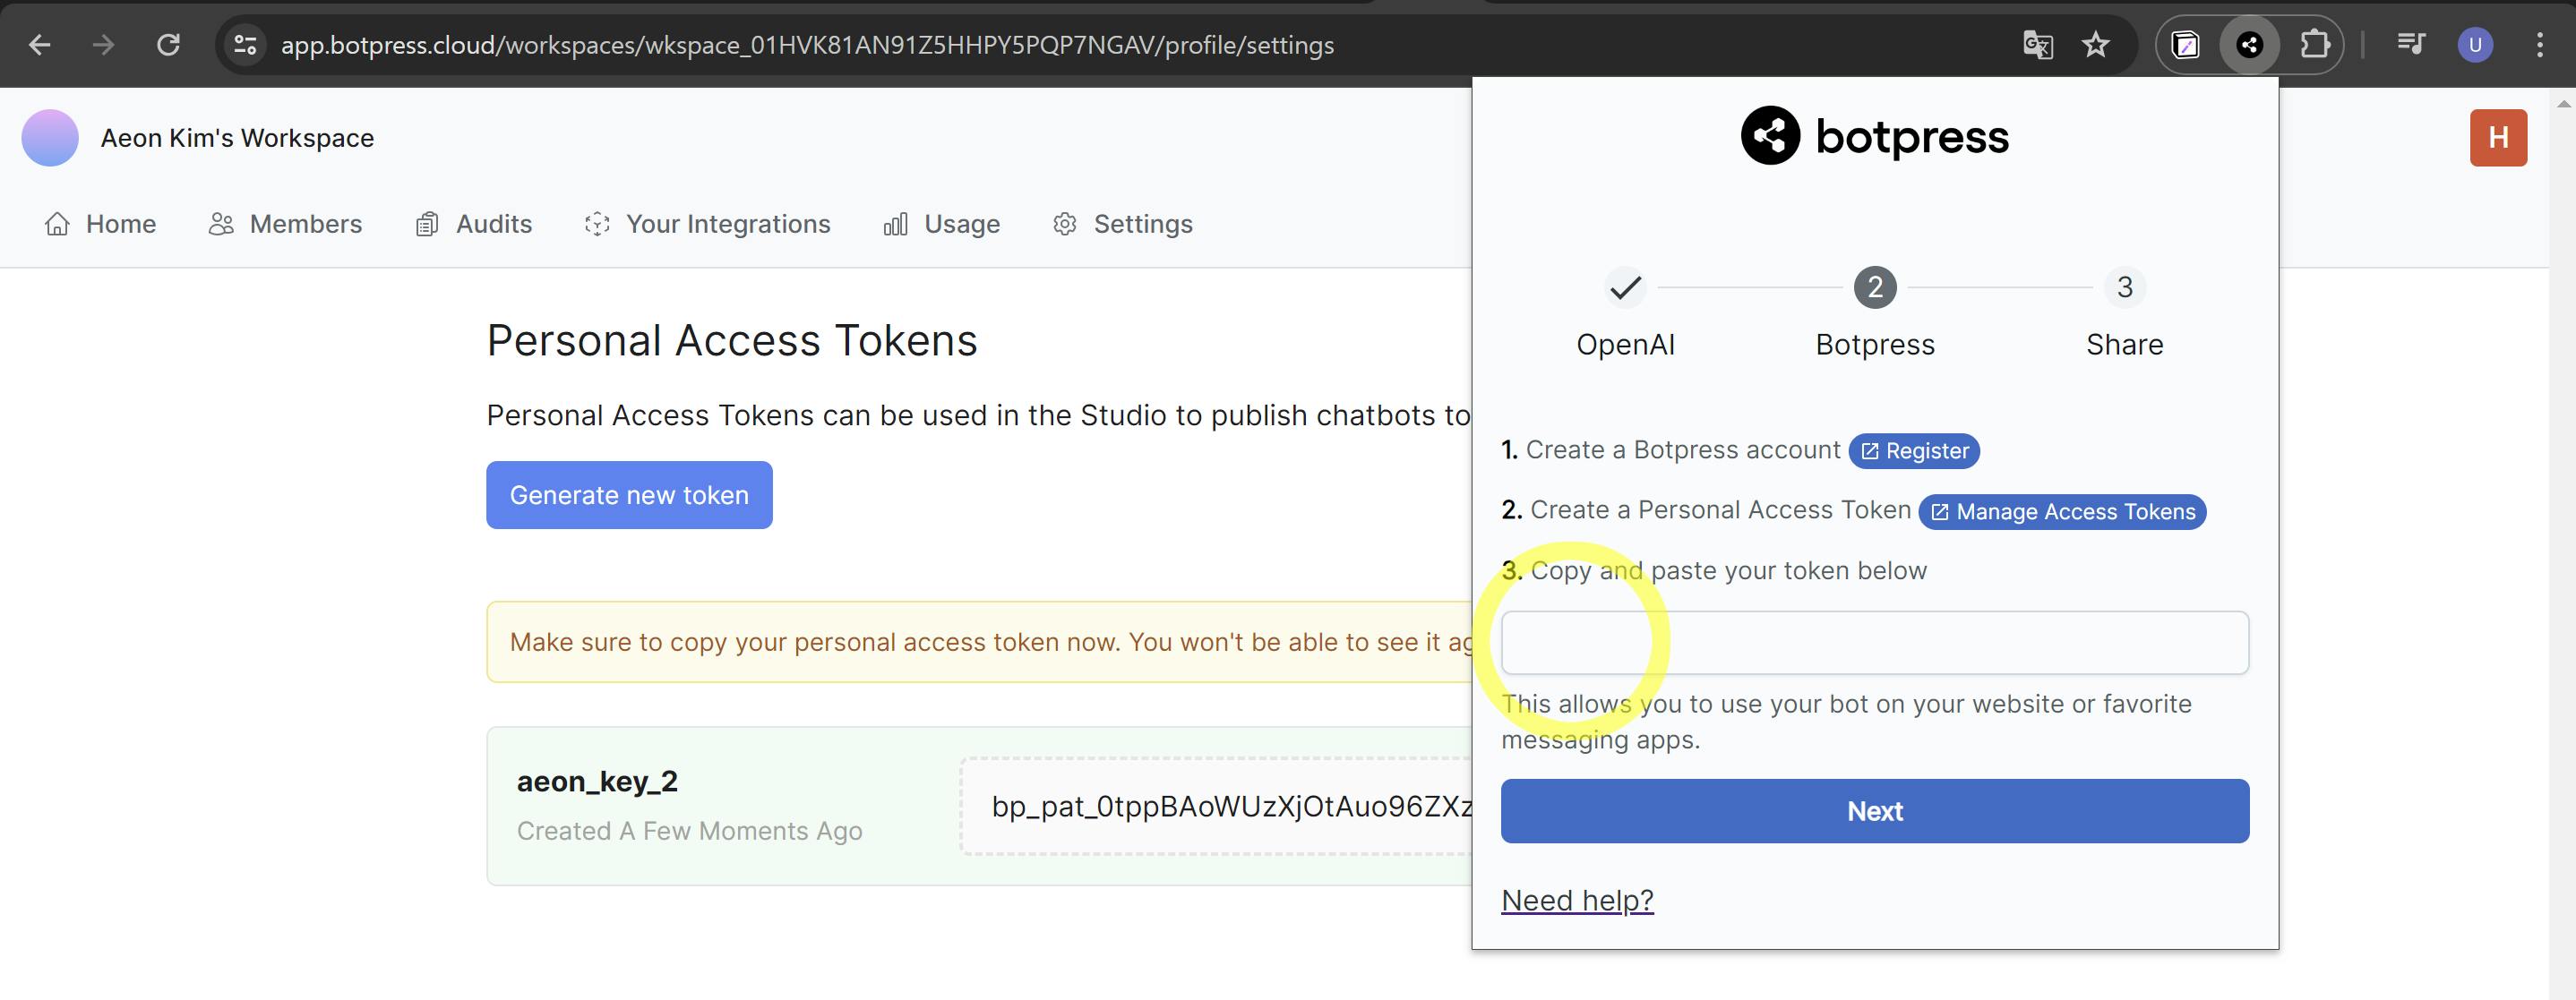Go to the Home tab

tap(101, 224)
